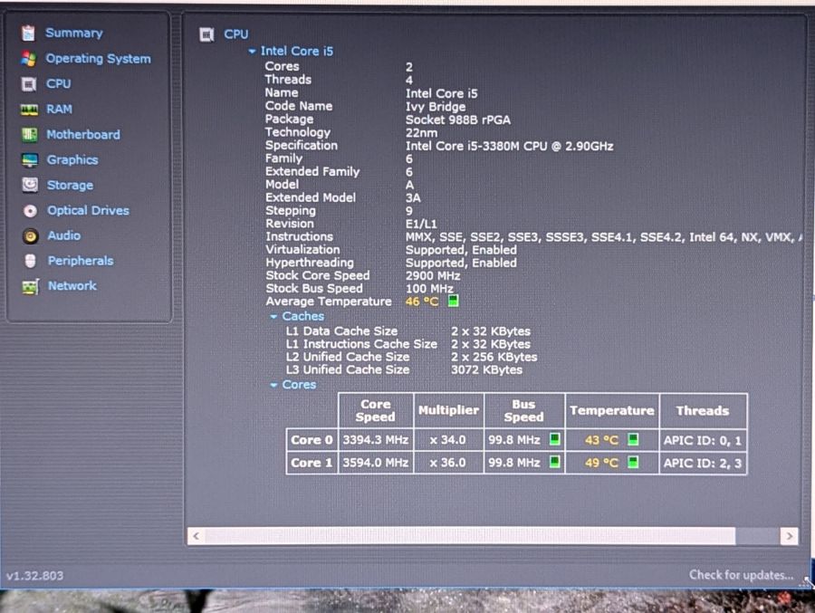The width and height of the screenshot is (815, 613).
Task: Click Core 1 temperature green indicator
Action: click(x=633, y=462)
